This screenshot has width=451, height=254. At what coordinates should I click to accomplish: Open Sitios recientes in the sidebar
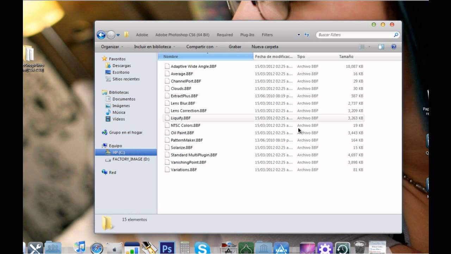click(126, 79)
